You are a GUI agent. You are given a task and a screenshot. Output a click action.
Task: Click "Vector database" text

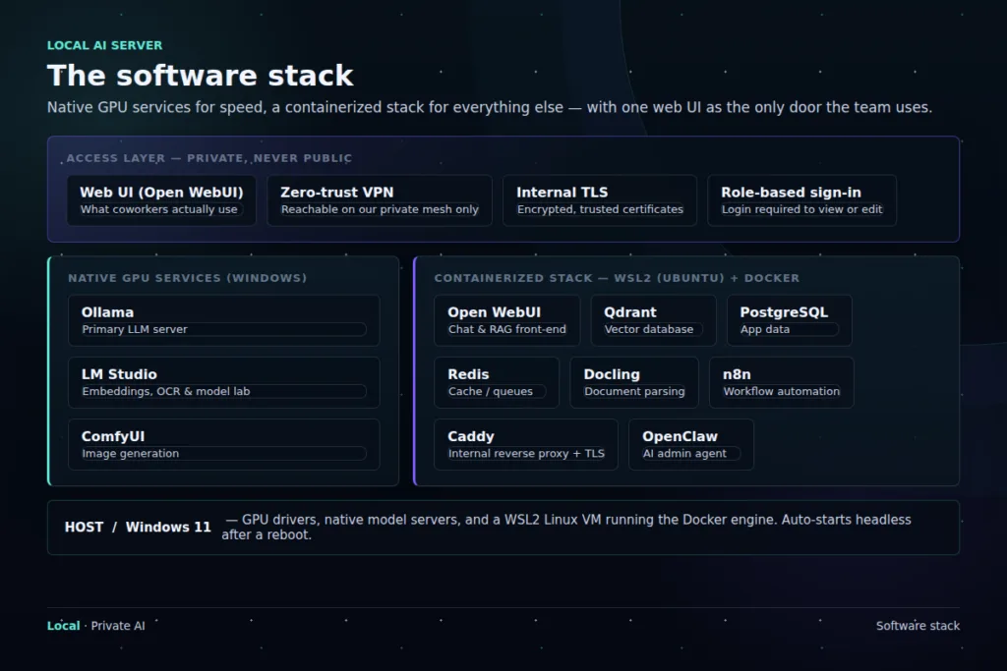click(649, 329)
